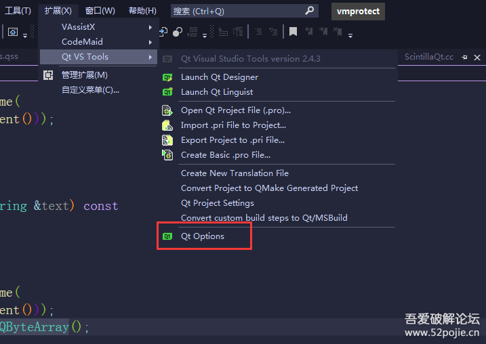486x344 pixels.
Task: Click the decrease indent toolbar icon
Action: (x=258, y=32)
